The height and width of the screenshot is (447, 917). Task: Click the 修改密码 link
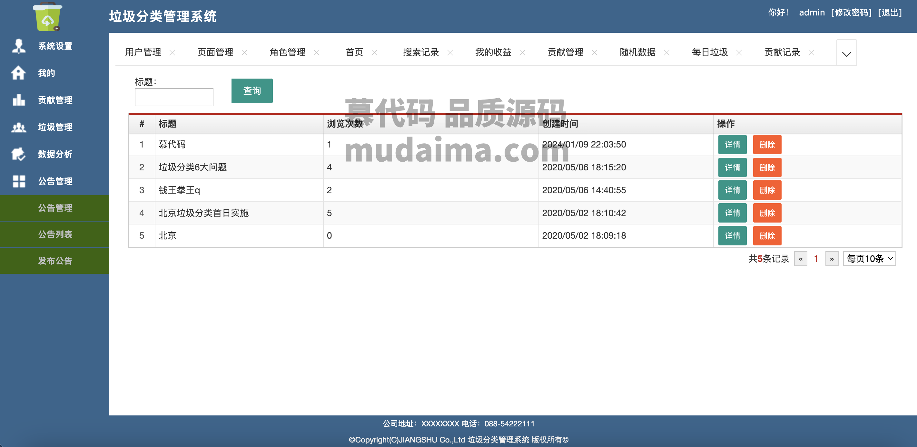[852, 13]
